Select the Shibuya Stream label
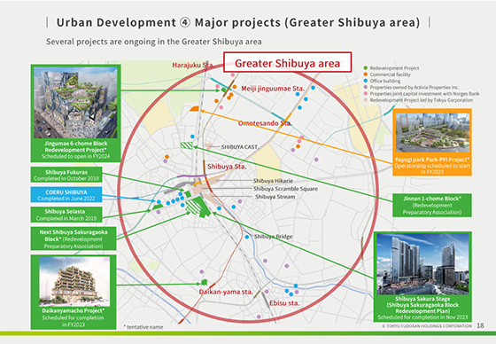Image resolution: width=496 pixels, height=344 pixels. coord(275,197)
